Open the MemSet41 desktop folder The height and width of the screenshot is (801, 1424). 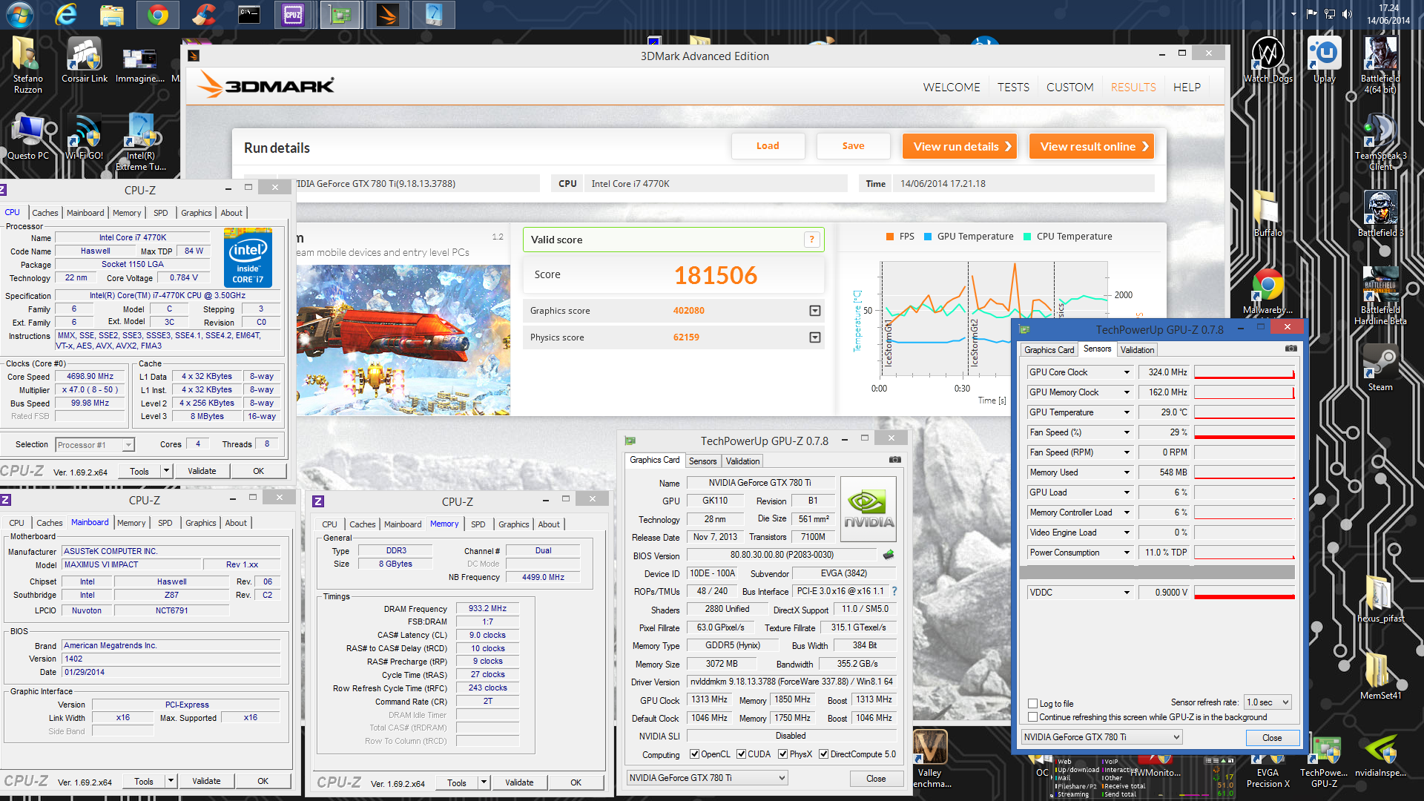[1380, 676]
